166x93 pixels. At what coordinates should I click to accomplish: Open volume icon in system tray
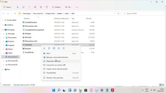pos(154,90)
